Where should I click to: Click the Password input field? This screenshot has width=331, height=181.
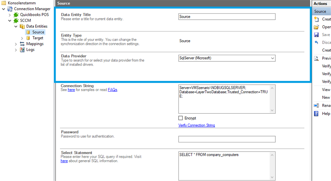click(227, 139)
